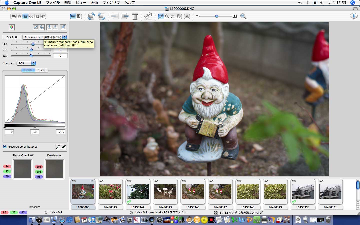The image size is (360, 225).
Task: Select the Pan hand cursor tool
Action: 179,16
